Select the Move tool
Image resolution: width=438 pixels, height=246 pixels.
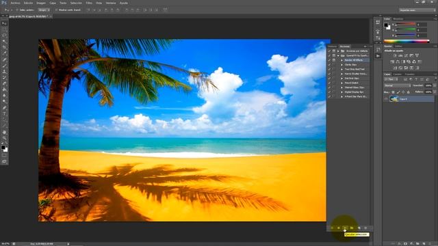4,24
